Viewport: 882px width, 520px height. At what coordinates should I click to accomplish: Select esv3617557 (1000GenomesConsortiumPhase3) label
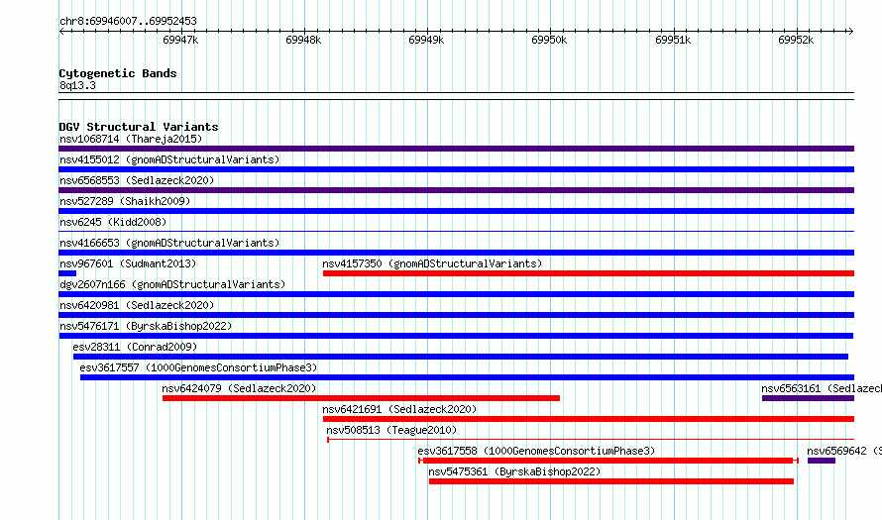click(198, 367)
